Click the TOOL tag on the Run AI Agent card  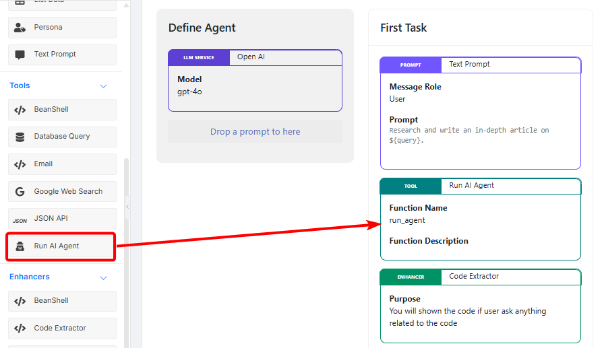tap(411, 186)
